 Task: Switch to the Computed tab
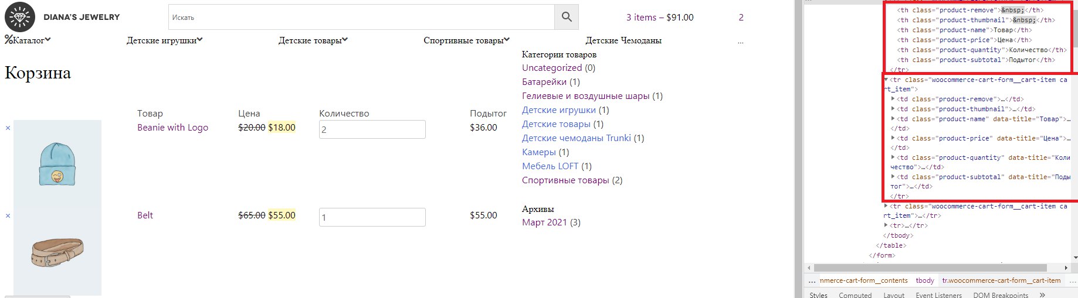point(855,294)
